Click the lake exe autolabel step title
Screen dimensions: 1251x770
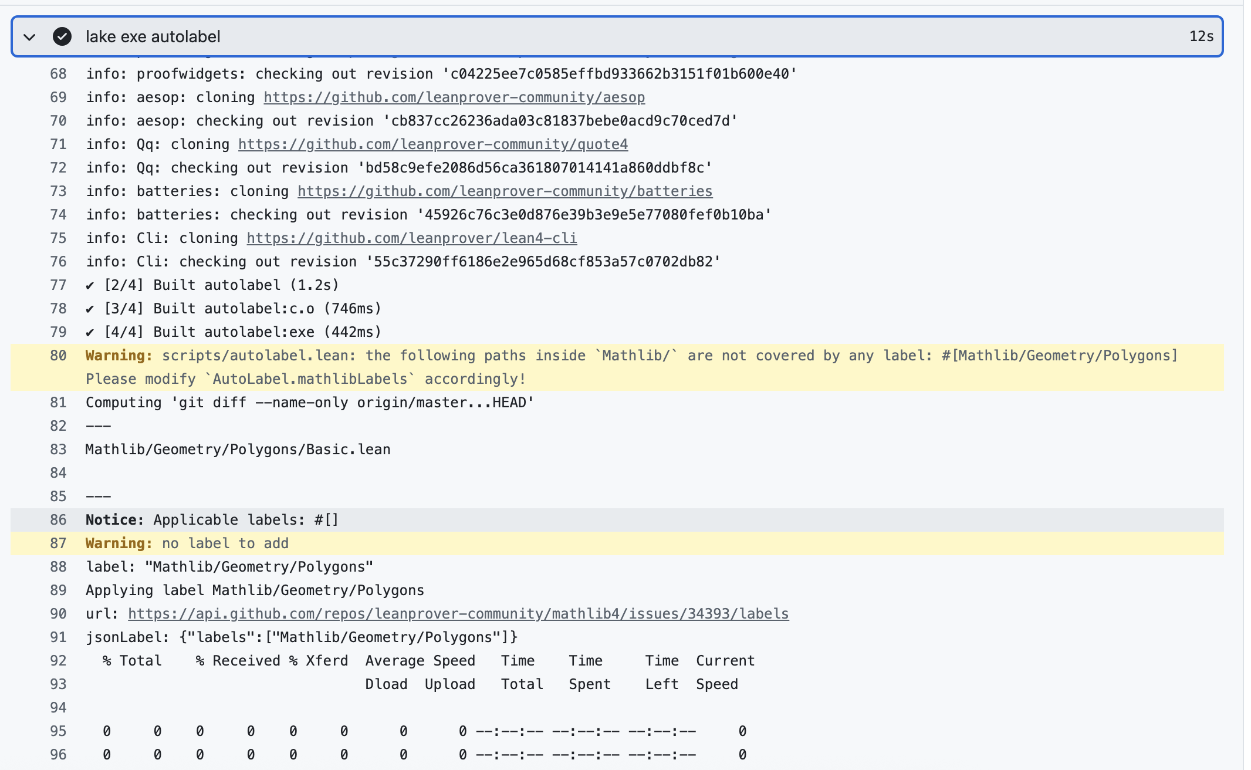point(153,36)
